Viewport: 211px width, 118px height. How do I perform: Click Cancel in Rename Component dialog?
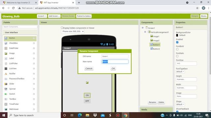tap(89, 69)
